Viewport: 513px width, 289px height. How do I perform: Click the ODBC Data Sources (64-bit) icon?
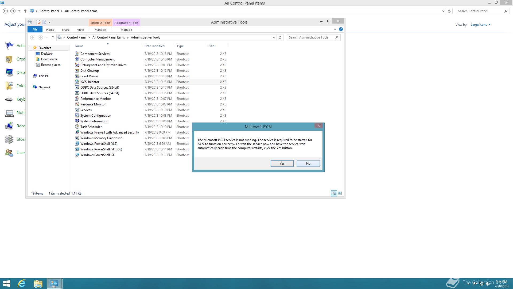click(77, 93)
